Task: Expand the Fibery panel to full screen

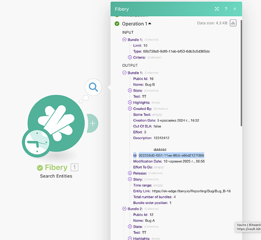Action: coord(217,9)
